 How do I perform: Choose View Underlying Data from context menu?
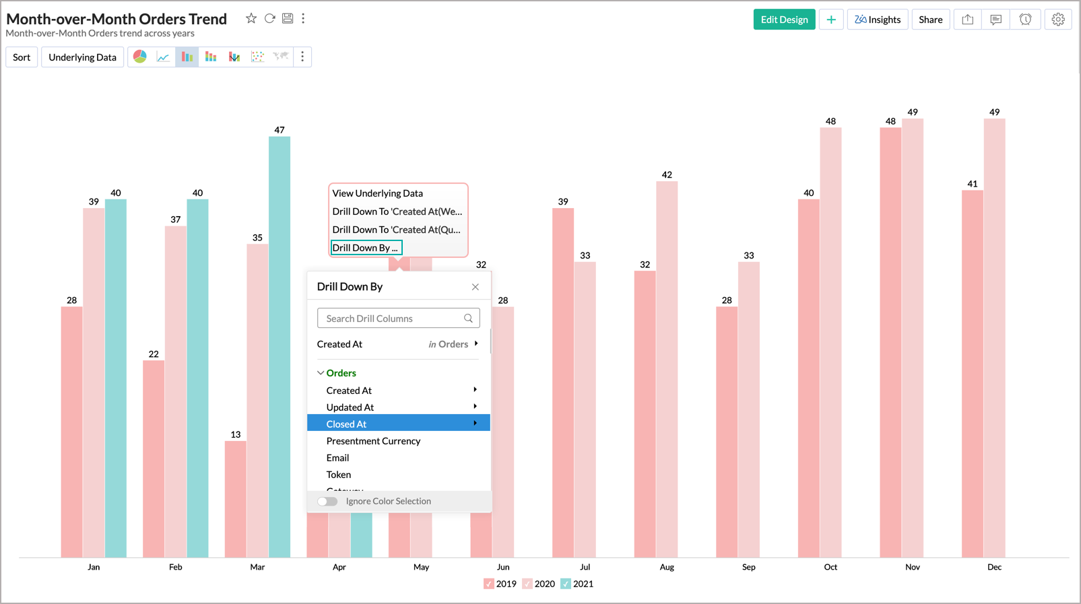coord(377,193)
